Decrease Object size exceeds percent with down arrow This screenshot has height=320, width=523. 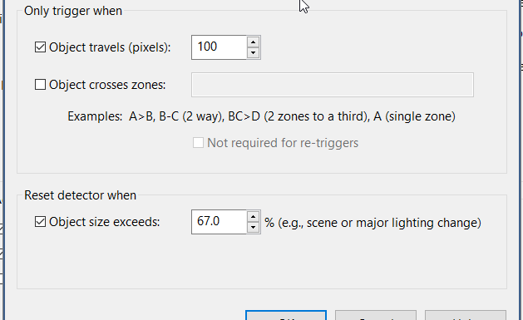[253, 228]
